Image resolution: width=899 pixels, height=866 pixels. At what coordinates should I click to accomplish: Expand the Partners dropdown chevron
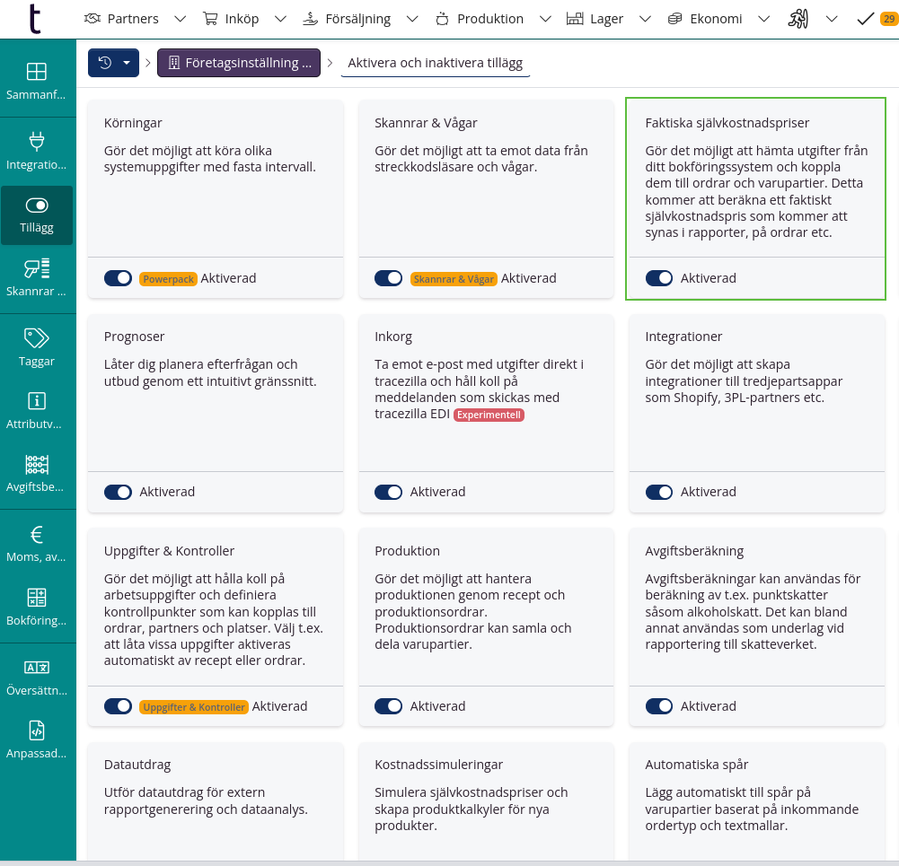click(x=180, y=19)
